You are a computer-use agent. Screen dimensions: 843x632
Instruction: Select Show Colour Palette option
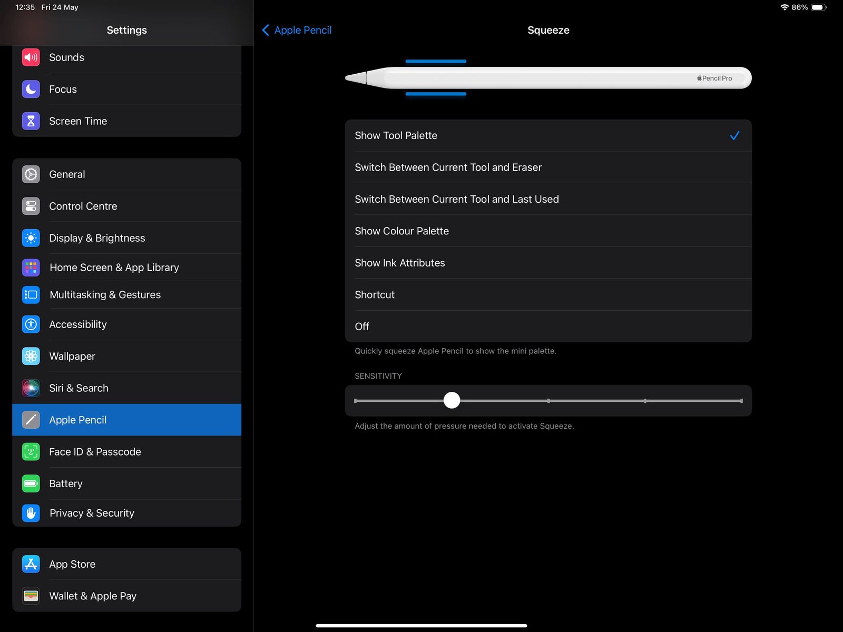pos(548,231)
